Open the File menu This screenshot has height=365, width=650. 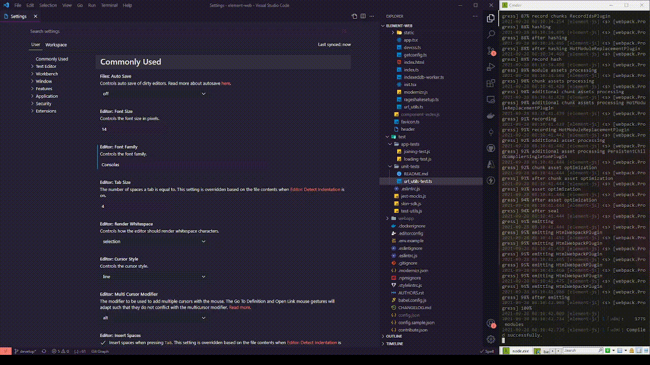click(18, 5)
